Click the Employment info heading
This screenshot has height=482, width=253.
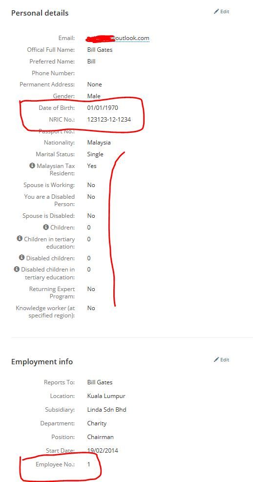tap(42, 361)
